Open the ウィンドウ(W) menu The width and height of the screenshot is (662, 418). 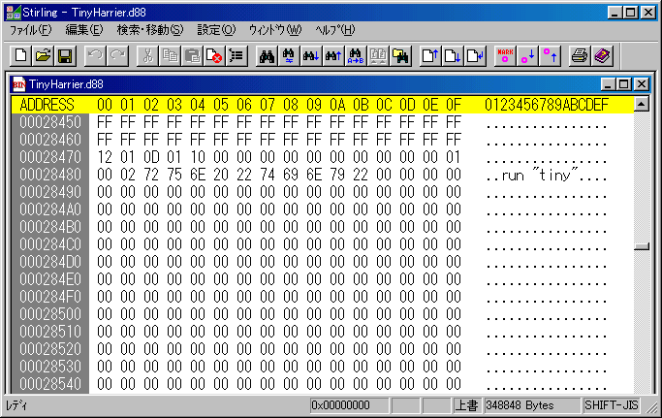tap(275, 30)
